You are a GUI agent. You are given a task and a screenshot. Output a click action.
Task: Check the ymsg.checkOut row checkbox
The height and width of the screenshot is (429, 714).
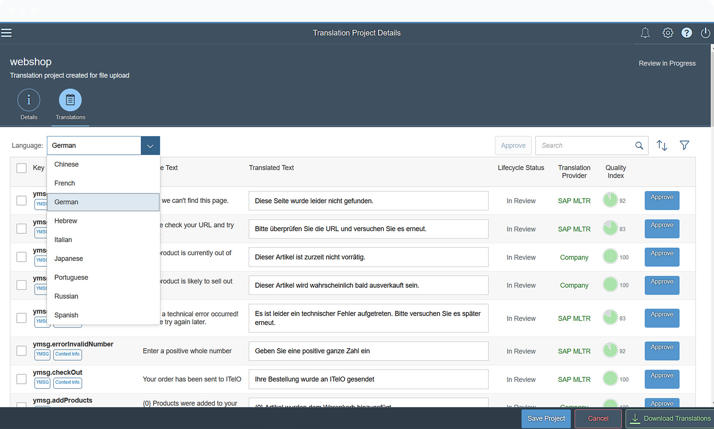point(21,379)
